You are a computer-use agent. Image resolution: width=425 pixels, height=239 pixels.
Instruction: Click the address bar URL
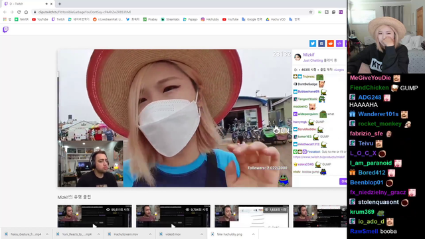click(x=84, y=12)
